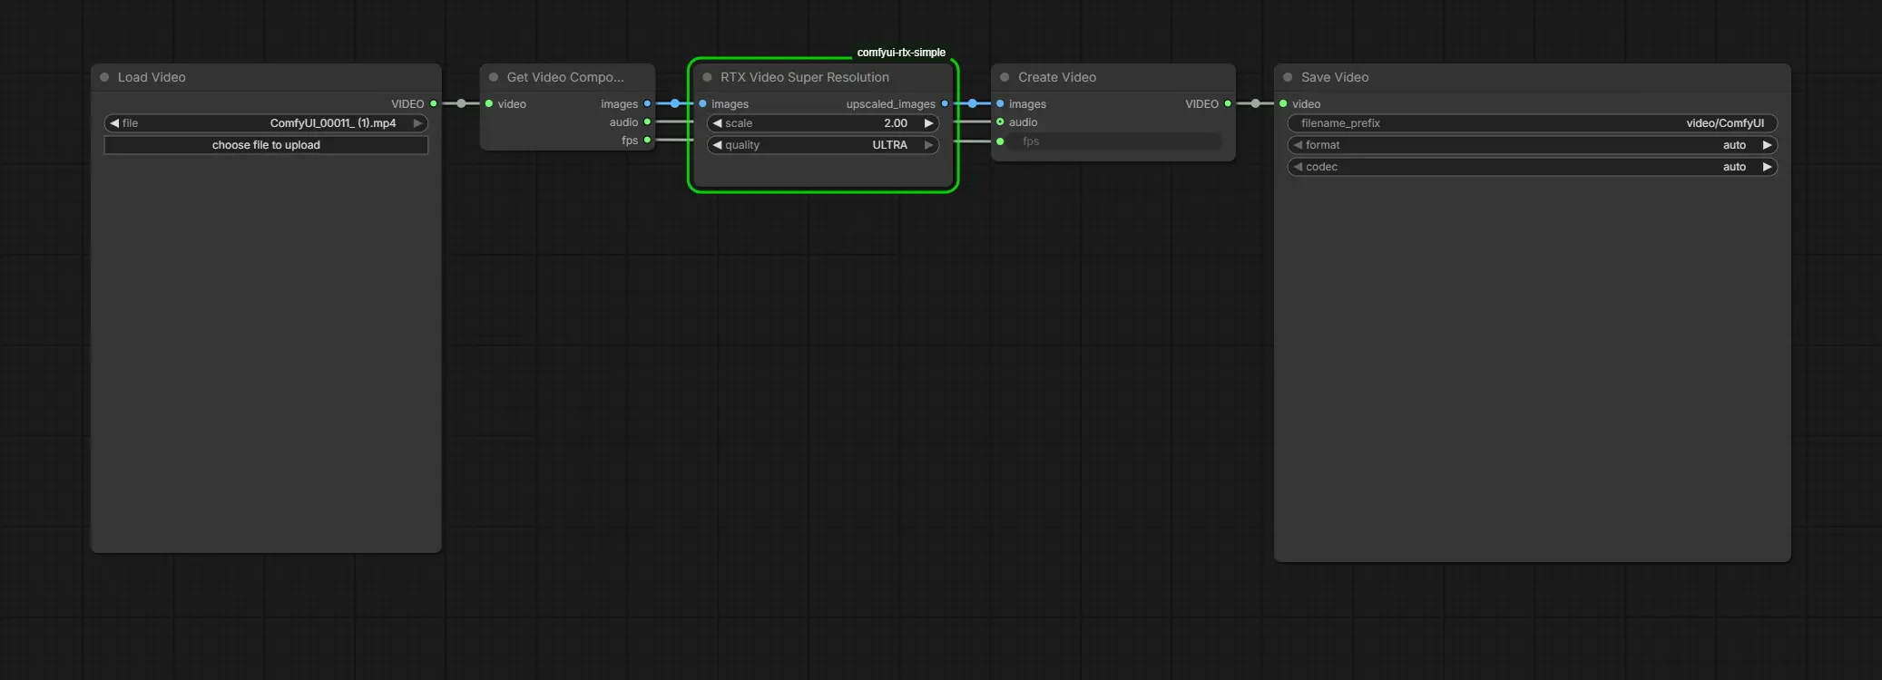This screenshot has width=1882, height=680.
Task: Decrease the scale value with left arrow
Action: tap(717, 123)
